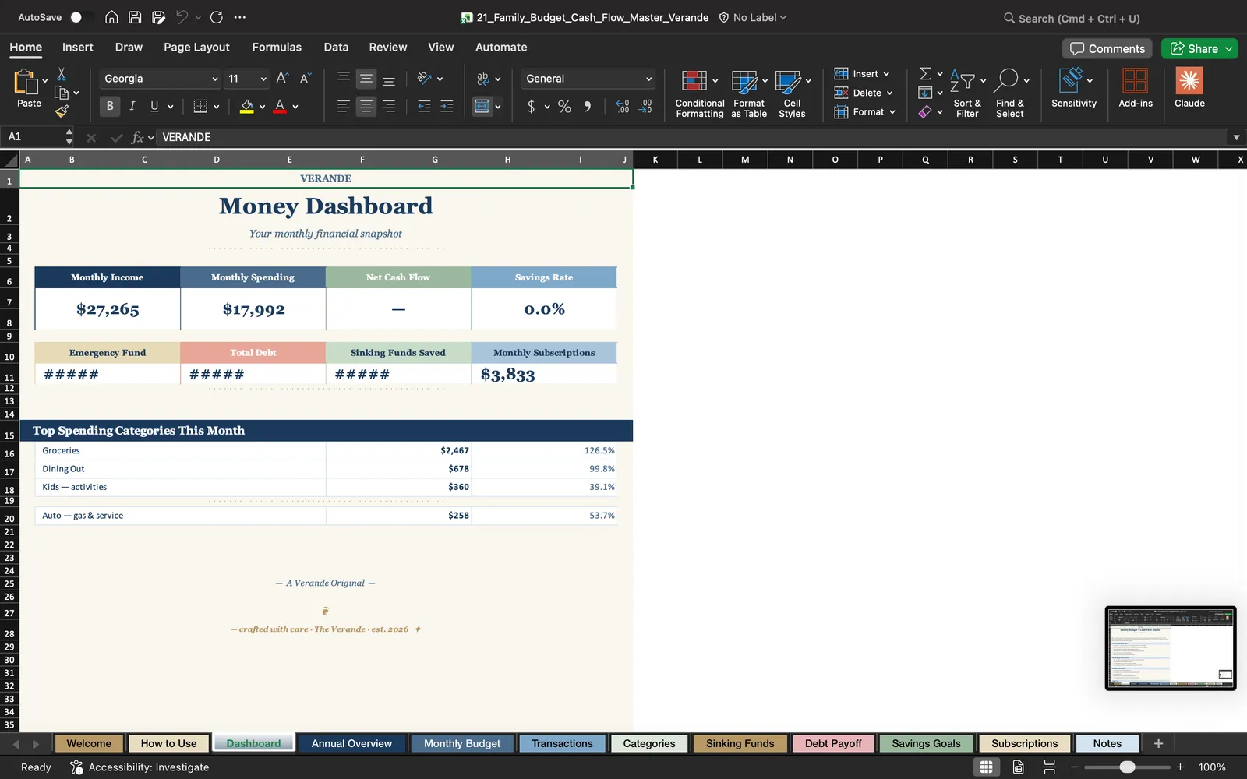
Task: Save the workbook with the Save icon
Action: (135, 17)
